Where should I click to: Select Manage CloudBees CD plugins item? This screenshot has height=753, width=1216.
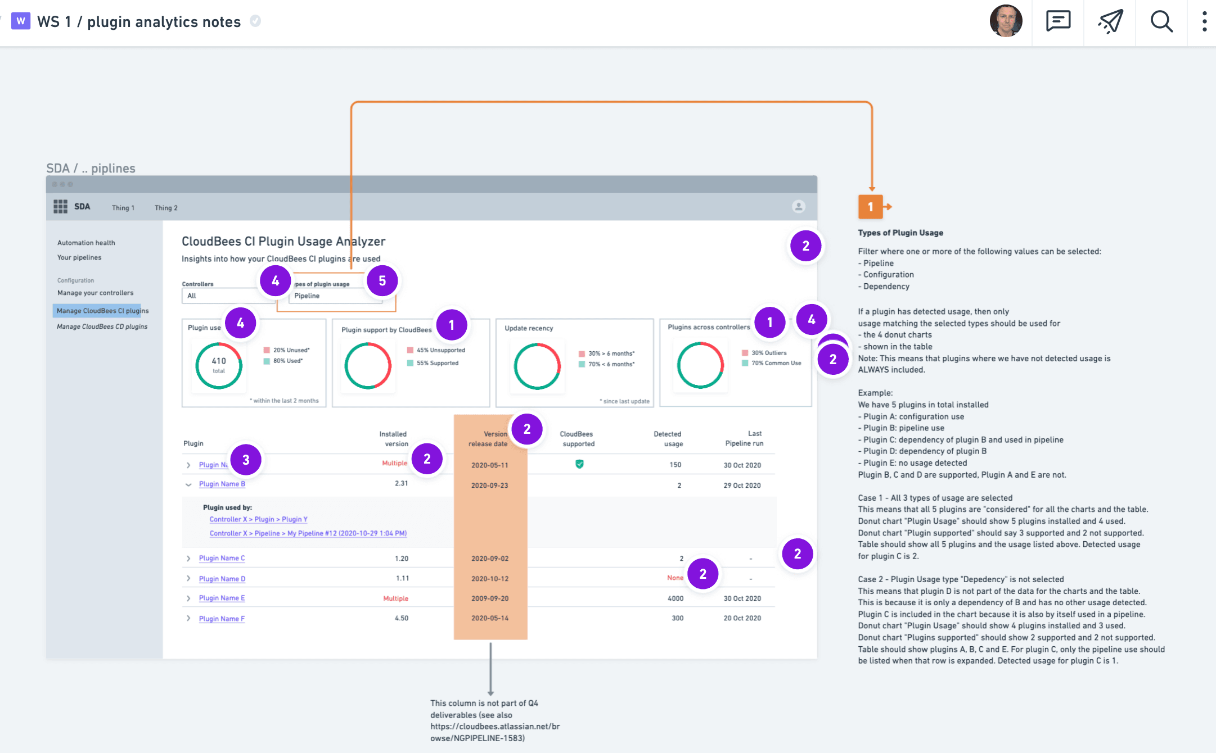[x=102, y=326]
